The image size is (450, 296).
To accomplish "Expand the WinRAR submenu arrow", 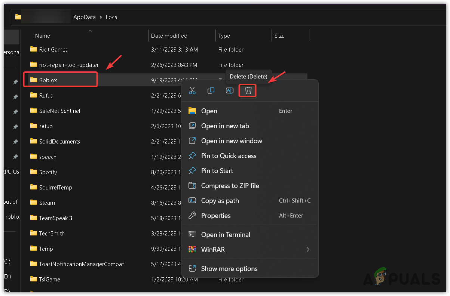I will 308,249.
